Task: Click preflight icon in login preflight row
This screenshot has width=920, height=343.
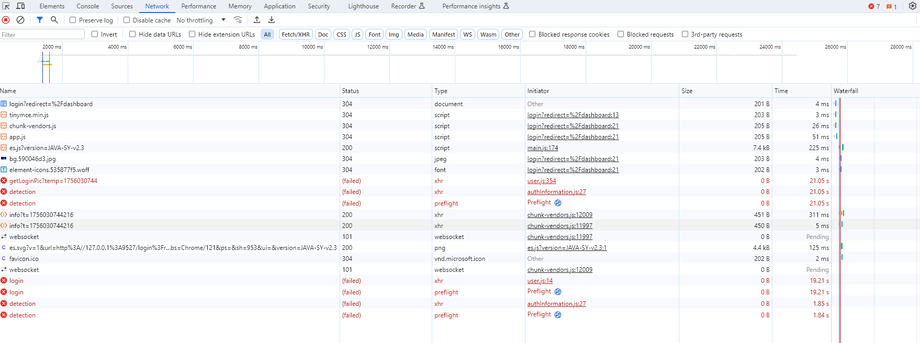Action: pyautogui.click(x=558, y=292)
